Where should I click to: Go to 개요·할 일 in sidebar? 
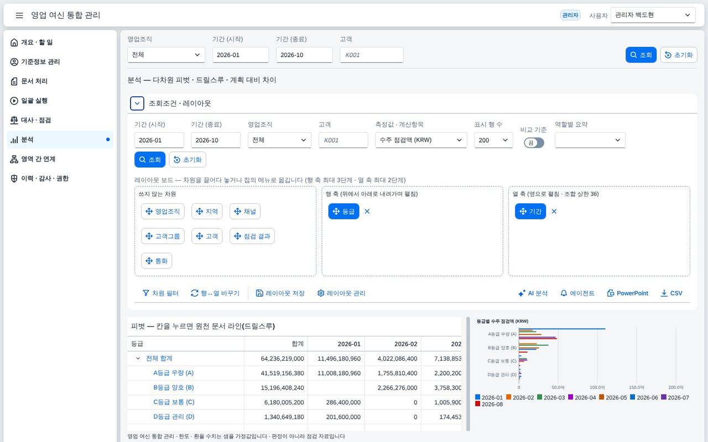pos(60,43)
